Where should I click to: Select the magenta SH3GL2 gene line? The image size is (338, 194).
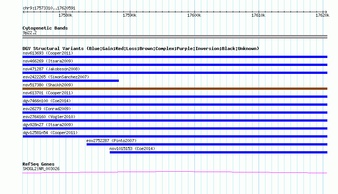tap(175, 172)
